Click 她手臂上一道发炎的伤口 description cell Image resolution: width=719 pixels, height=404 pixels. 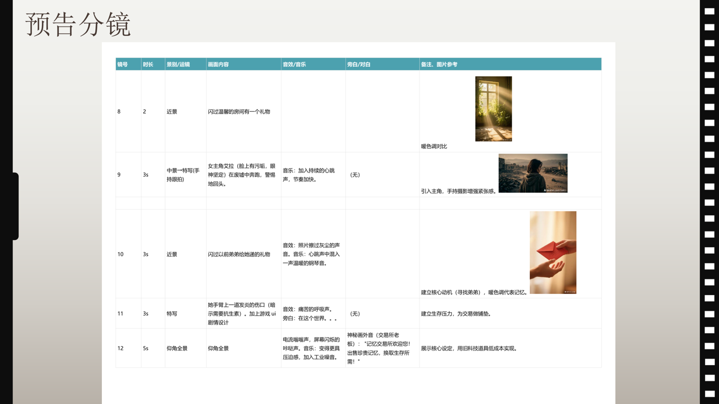244,313
